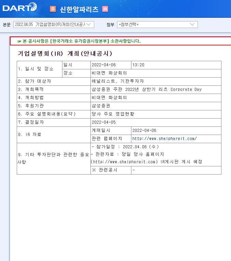The height and width of the screenshot is (261, 231).
Task: Click the orange 유 market badge icon
Action: [x=53, y=9]
